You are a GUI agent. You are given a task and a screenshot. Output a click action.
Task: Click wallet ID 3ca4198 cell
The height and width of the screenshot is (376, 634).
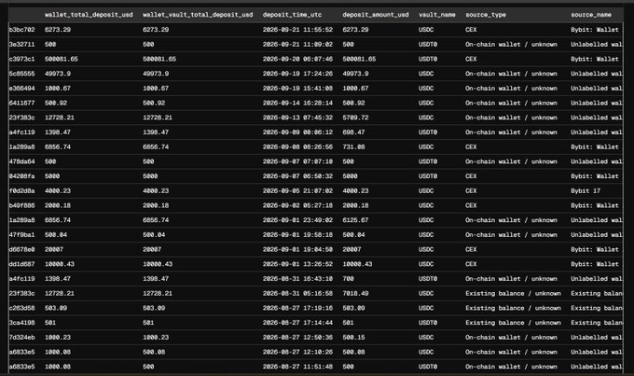pyautogui.click(x=21, y=323)
